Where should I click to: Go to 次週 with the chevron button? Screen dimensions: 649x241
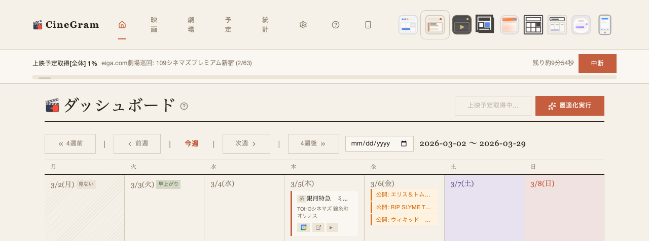(246, 143)
